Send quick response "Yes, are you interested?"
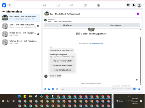The image size is (145, 108). [62, 61]
